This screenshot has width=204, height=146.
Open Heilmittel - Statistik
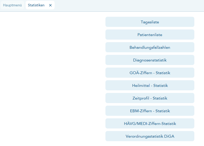point(150,85)
